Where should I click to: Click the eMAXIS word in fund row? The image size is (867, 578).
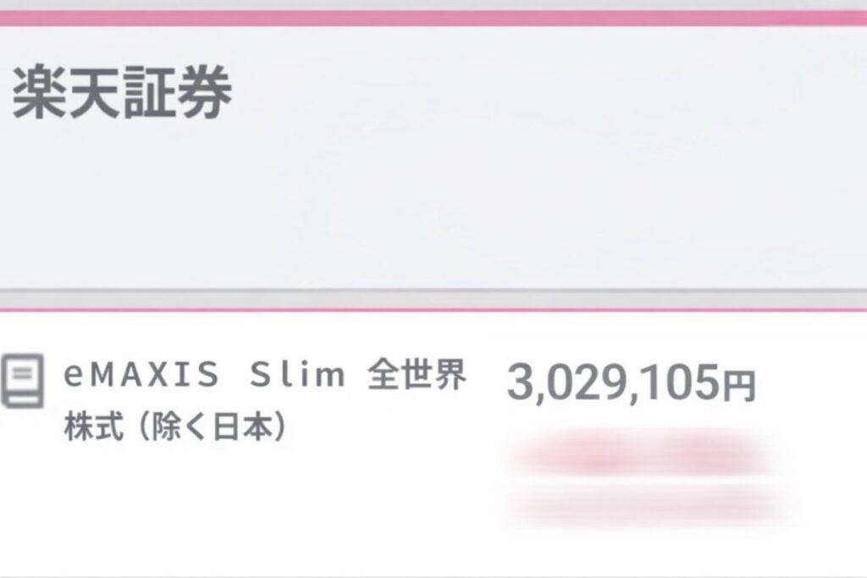pyautogui.click(x=141, y=375)
